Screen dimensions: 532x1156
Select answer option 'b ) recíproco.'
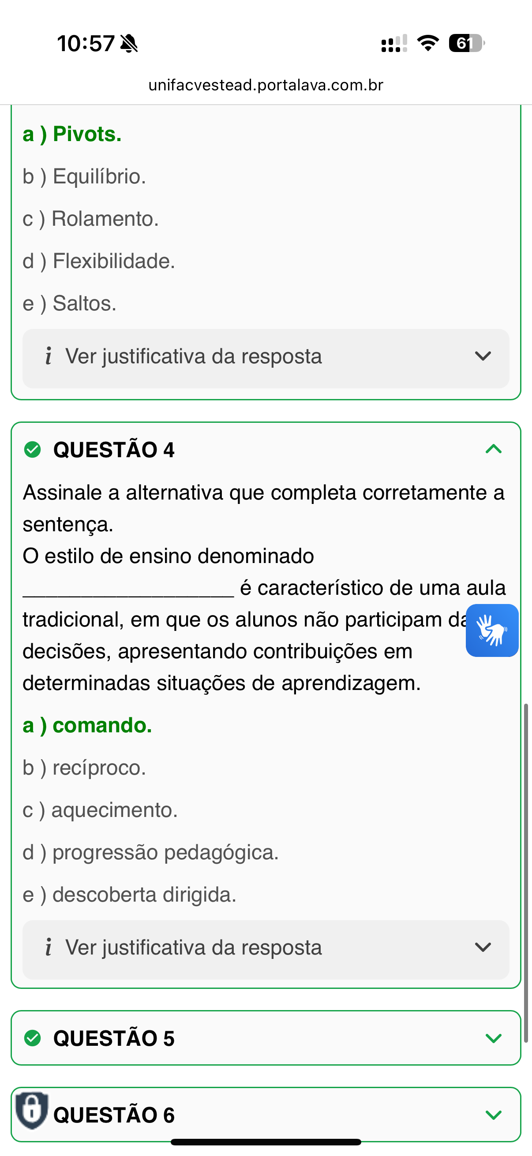[84, 768]
